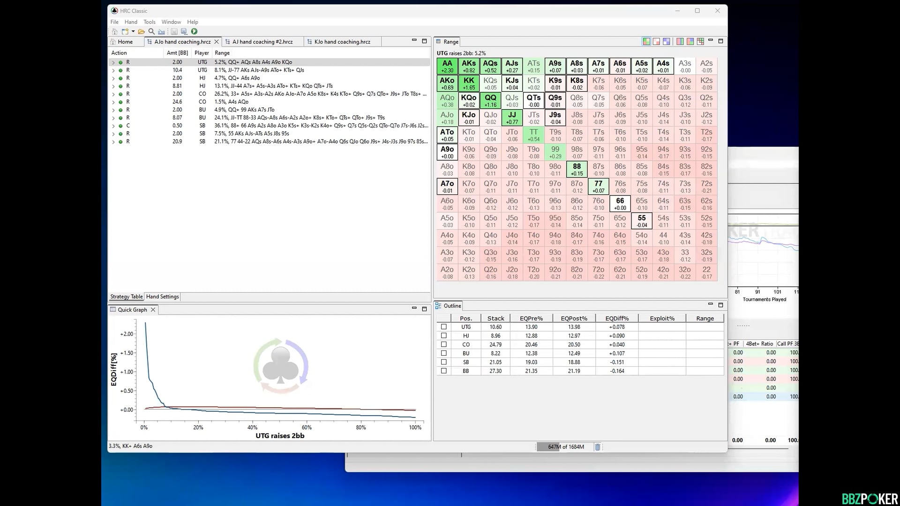The image size is (900, 506).
Task: Tick the BB row checkbox in Outline
Action: pyautogui.click(x=444, y=371)
